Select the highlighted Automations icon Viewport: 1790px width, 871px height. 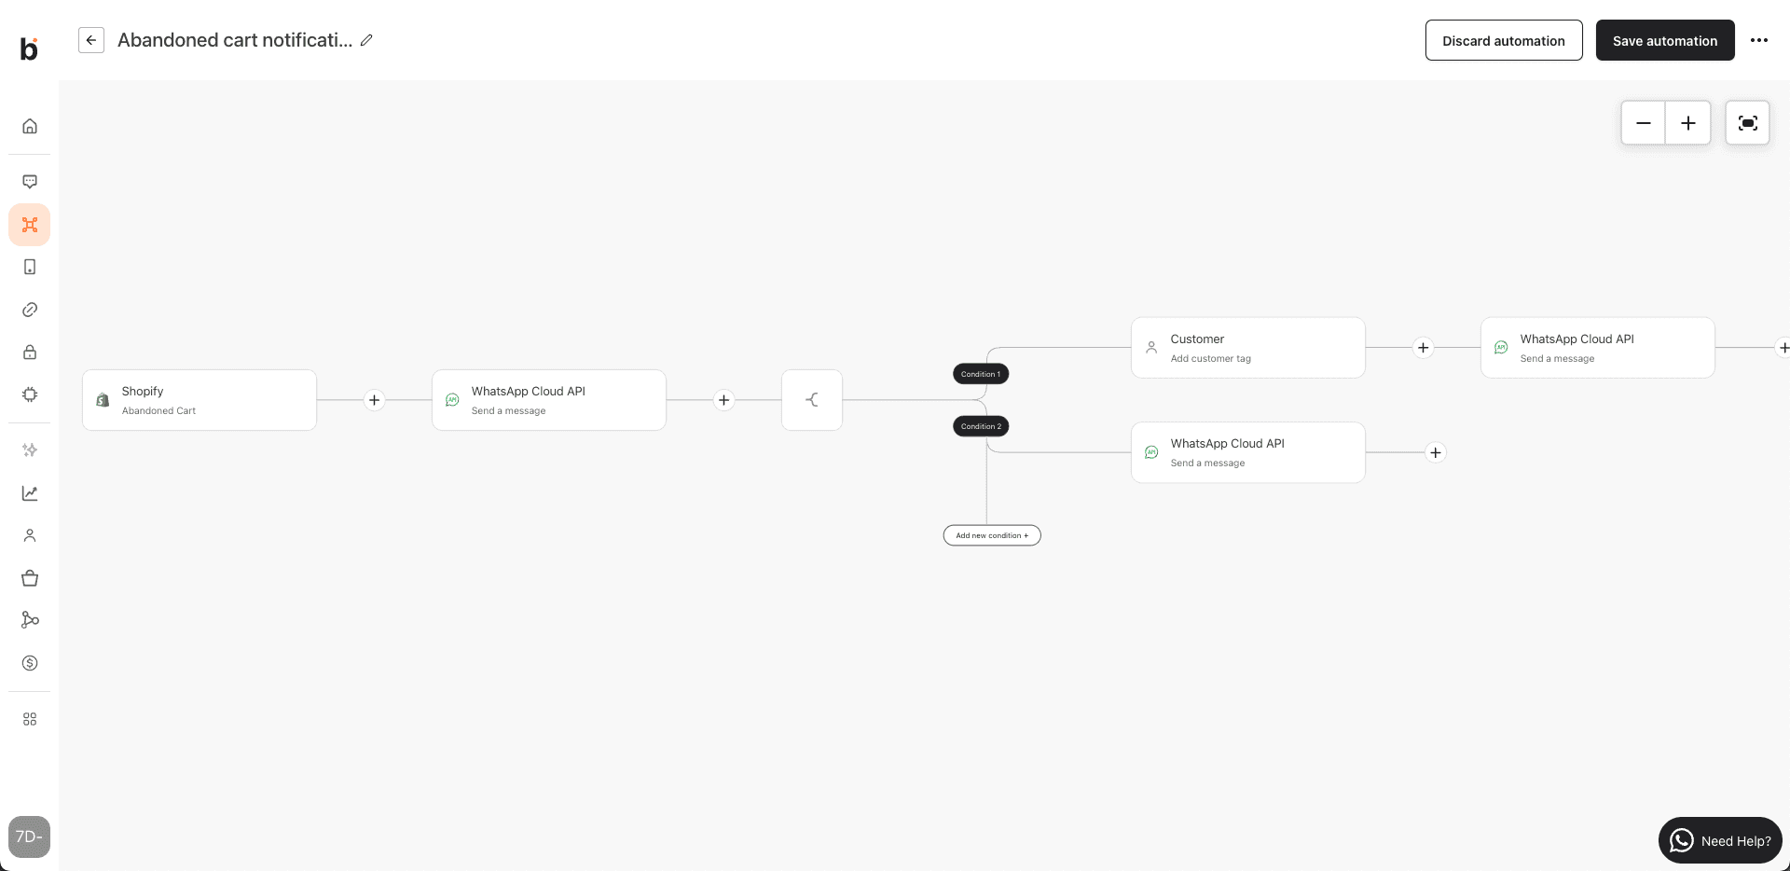point(29,225)
